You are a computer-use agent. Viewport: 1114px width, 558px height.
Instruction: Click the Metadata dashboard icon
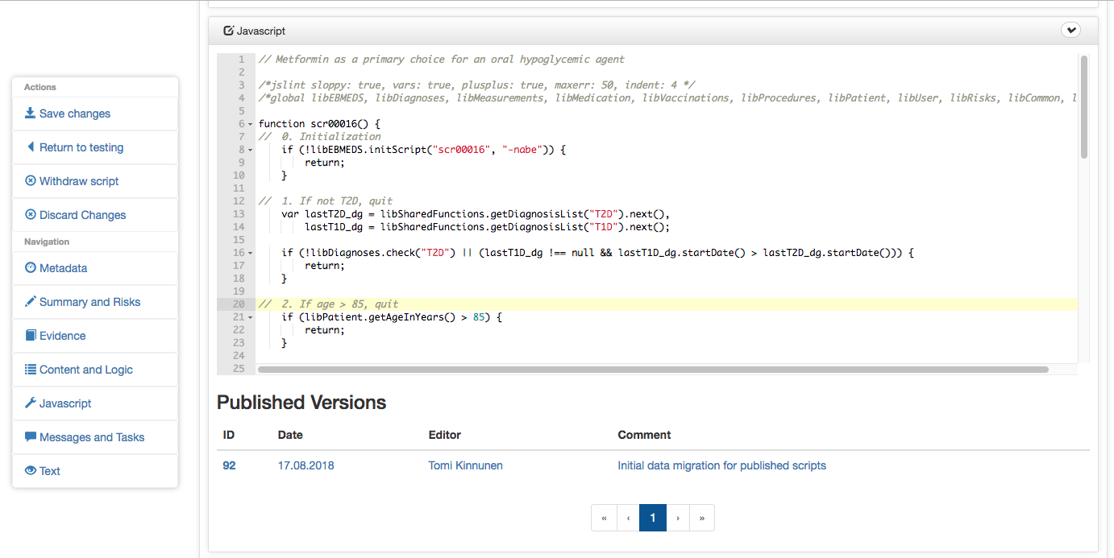[x=31, y=268]
